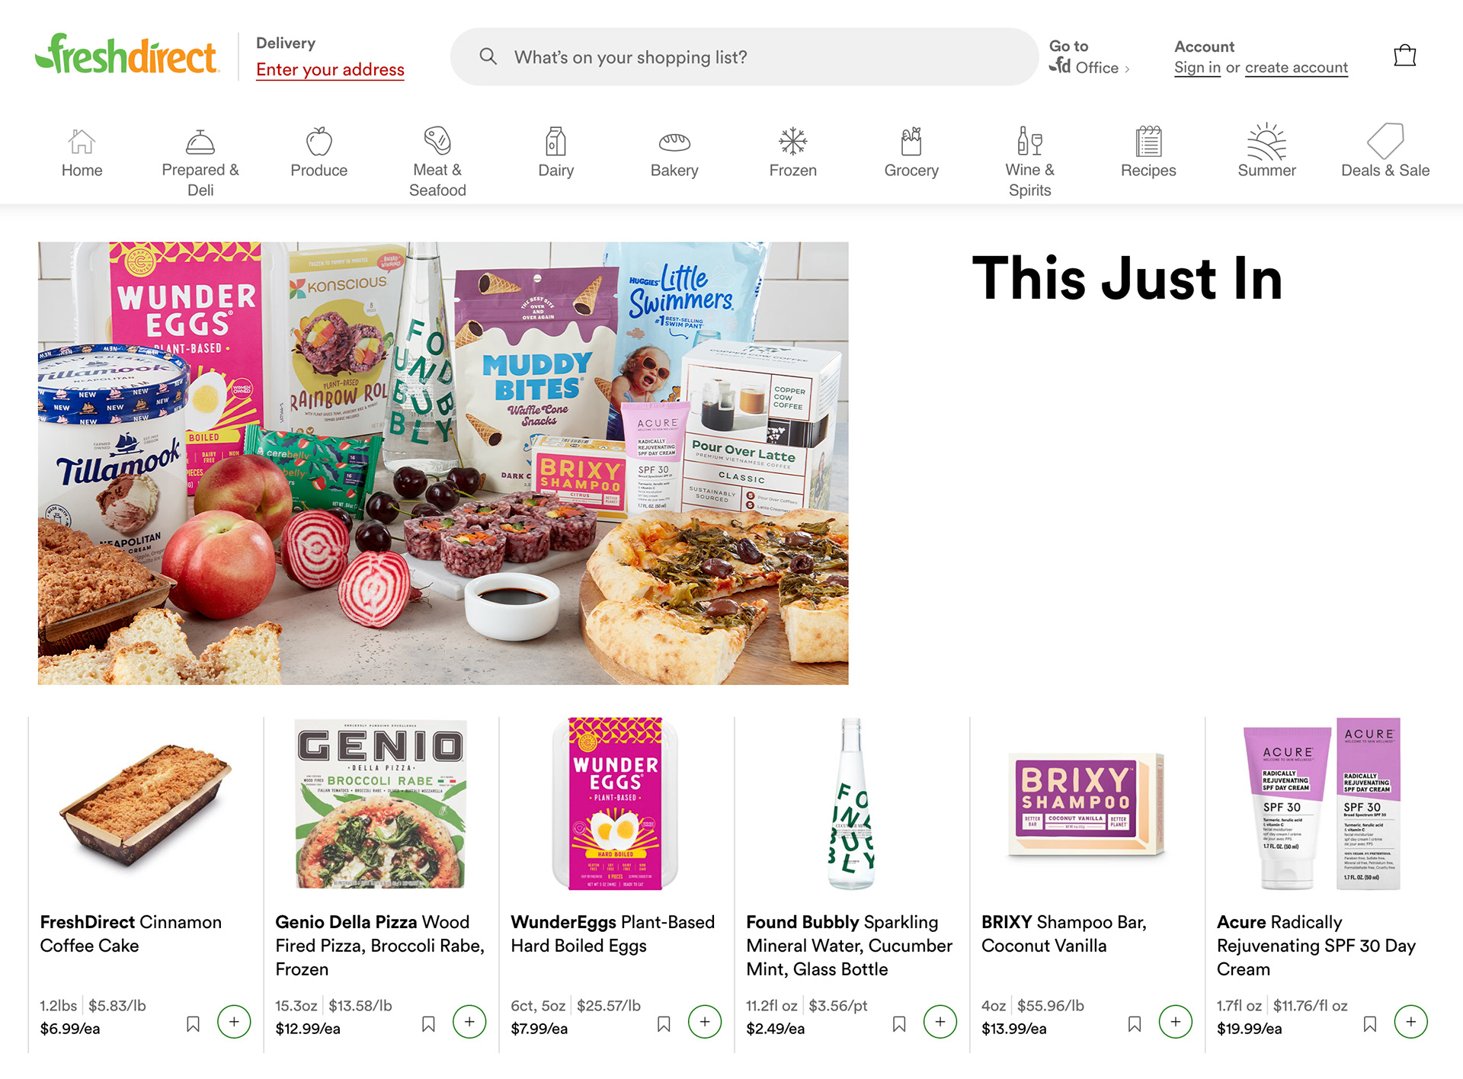Save WunderEggs Hard Boiled Eggs to list
The width and height of the screenshot is (1463, 1079).
(664, 1023)
